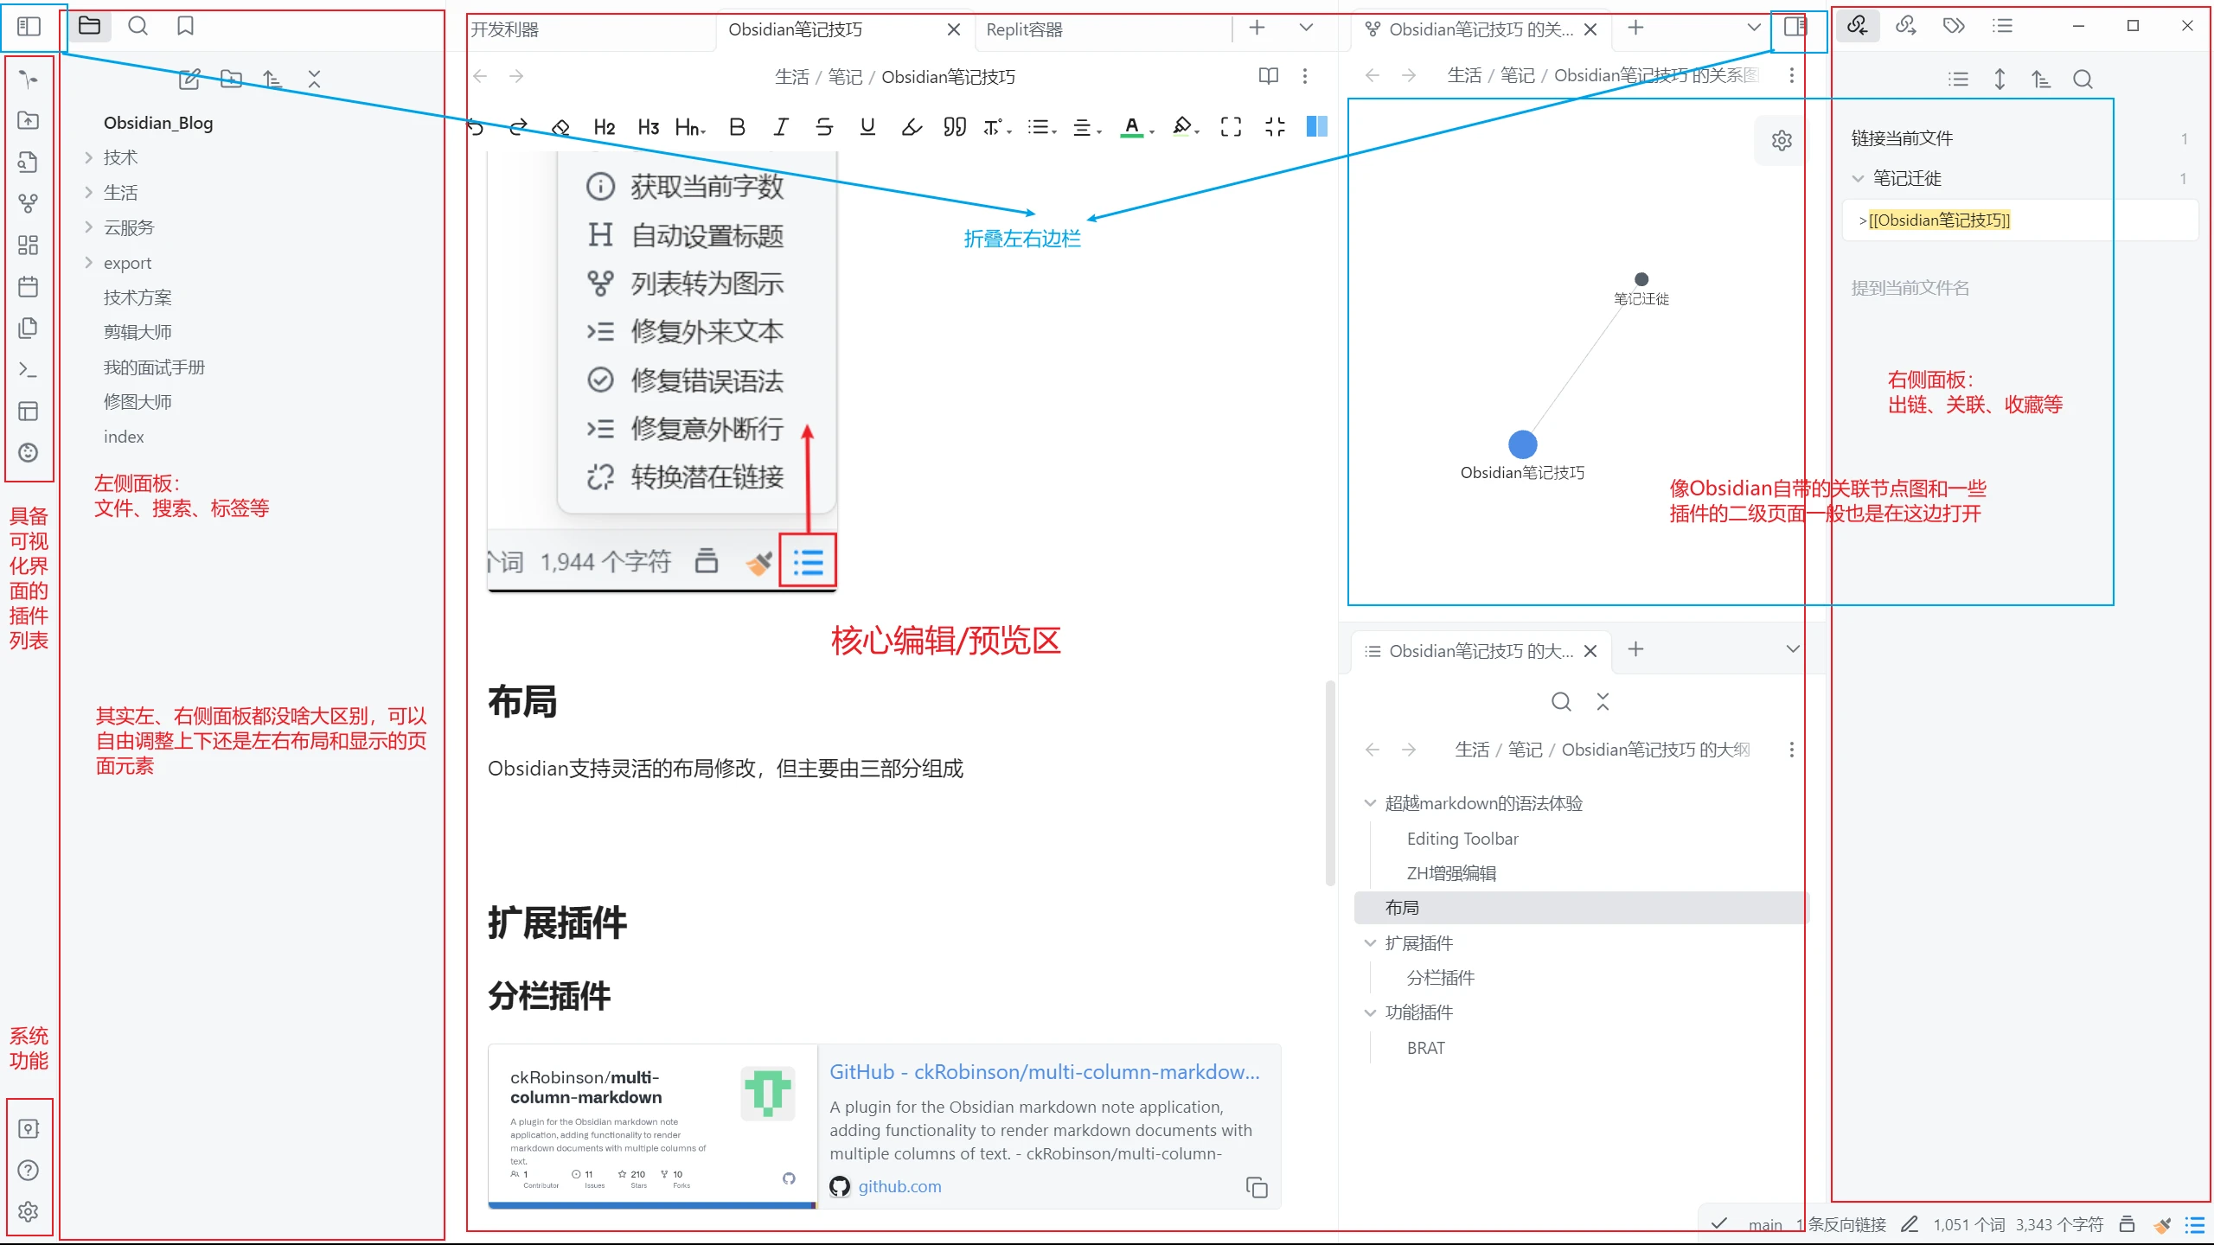Toggle left sidebar collapse button

point(29,26)
